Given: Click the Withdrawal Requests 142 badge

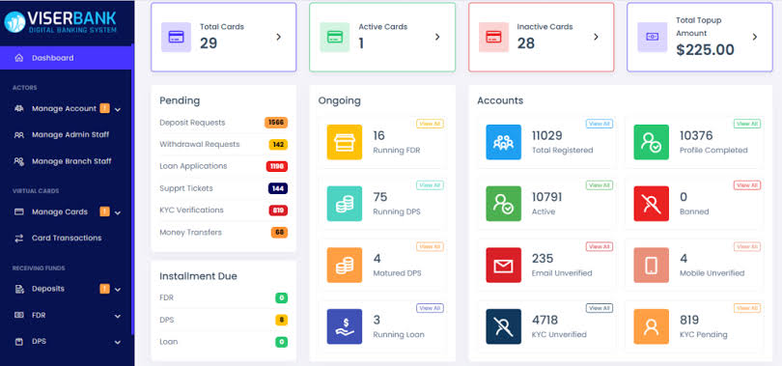Looking at the screenshot, I should point(278,145).
